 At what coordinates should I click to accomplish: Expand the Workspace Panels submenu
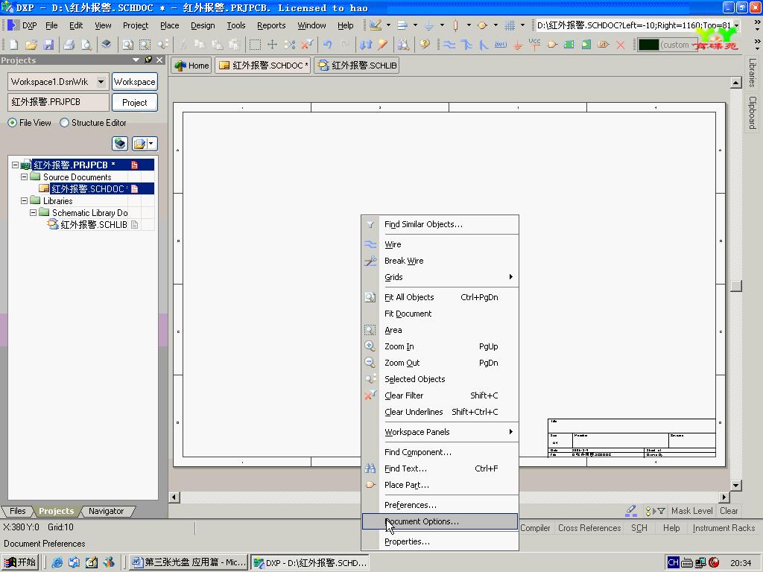(x=440, y=432)
